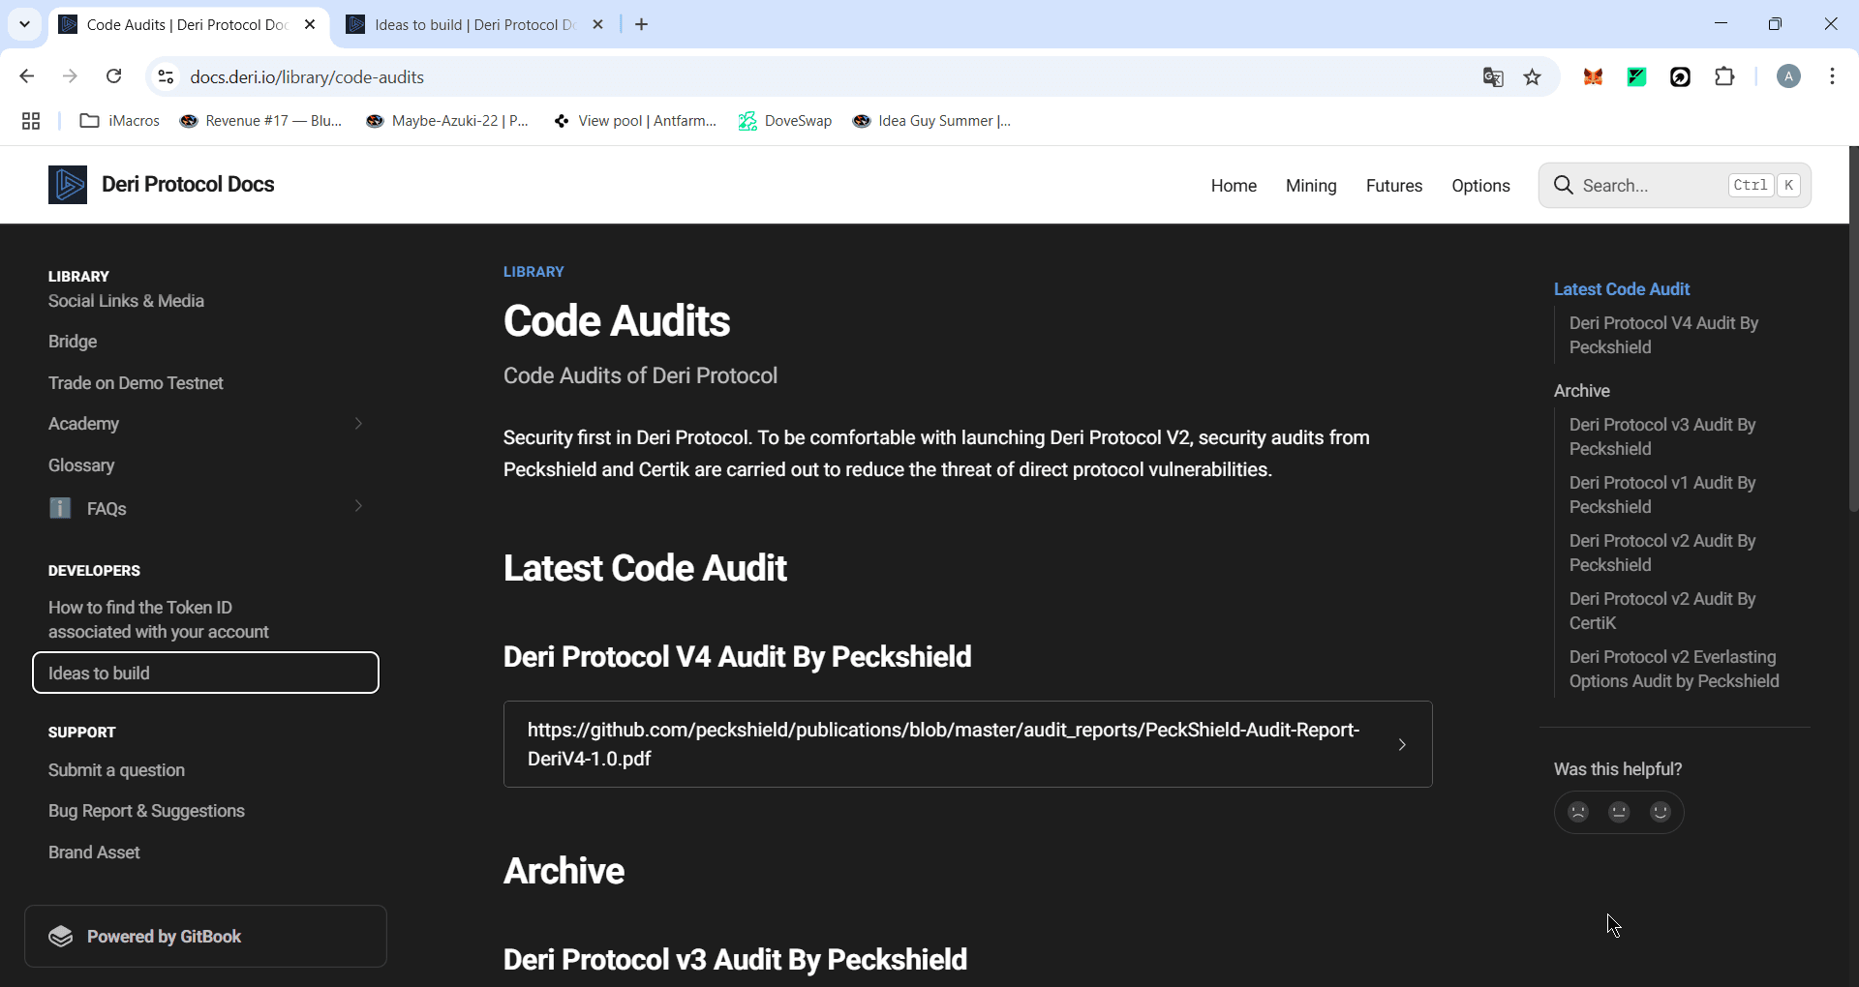Click the sad face feedback icon

[x=1578, y=812]
